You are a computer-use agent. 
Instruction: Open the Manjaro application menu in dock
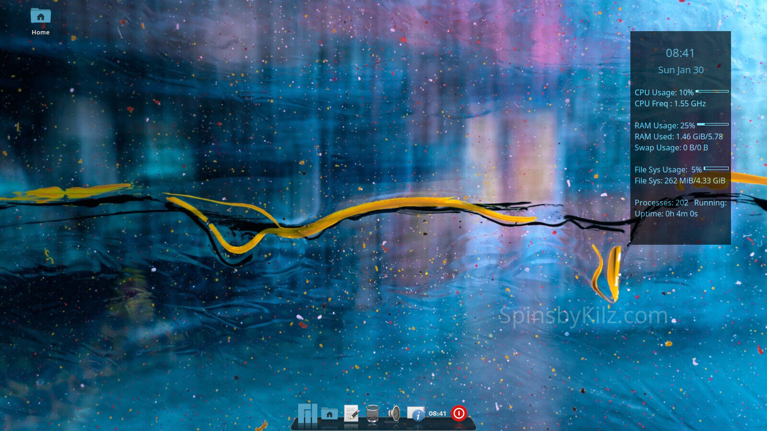coord(307,413)
